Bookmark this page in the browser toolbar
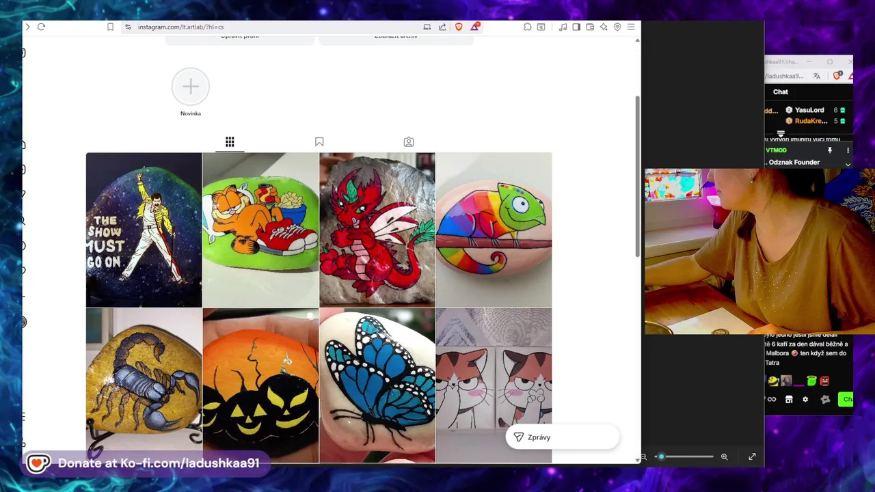The width and height of the screenshot is (875, 492). pyautogui.click(x=110, y=27)
